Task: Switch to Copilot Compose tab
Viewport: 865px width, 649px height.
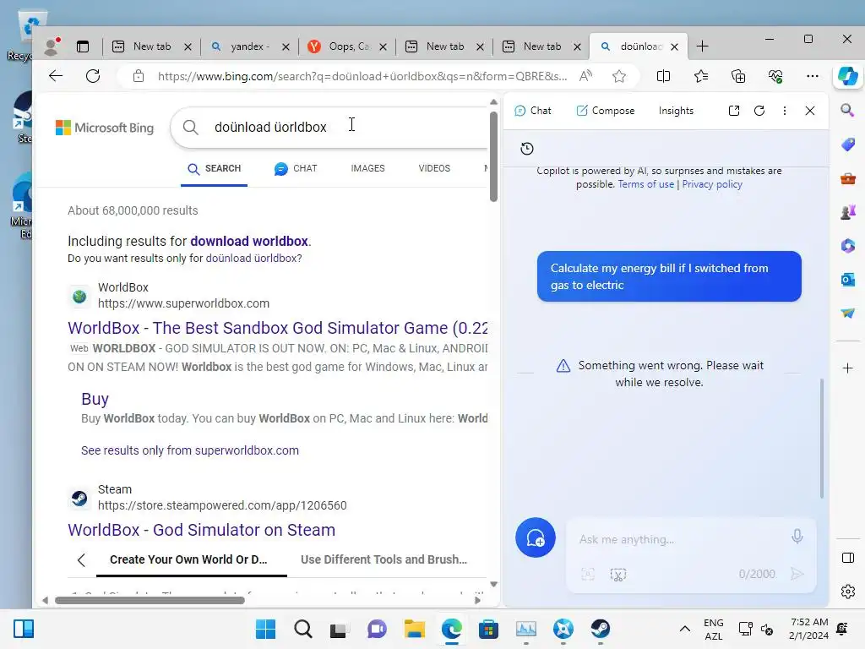Action: (x=605, y=111)
